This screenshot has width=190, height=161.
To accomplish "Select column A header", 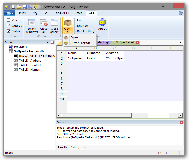I will click(76, 48).
